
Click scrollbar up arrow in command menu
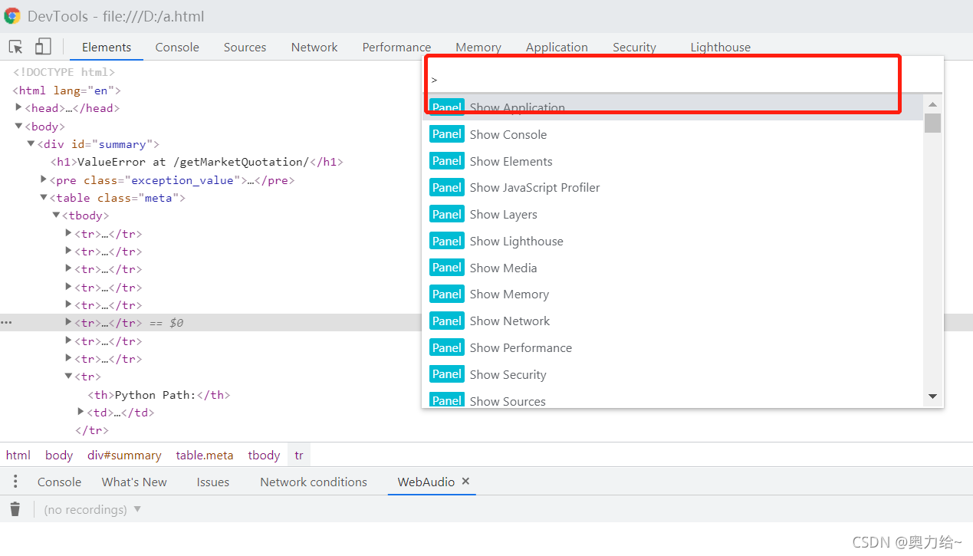933,104
